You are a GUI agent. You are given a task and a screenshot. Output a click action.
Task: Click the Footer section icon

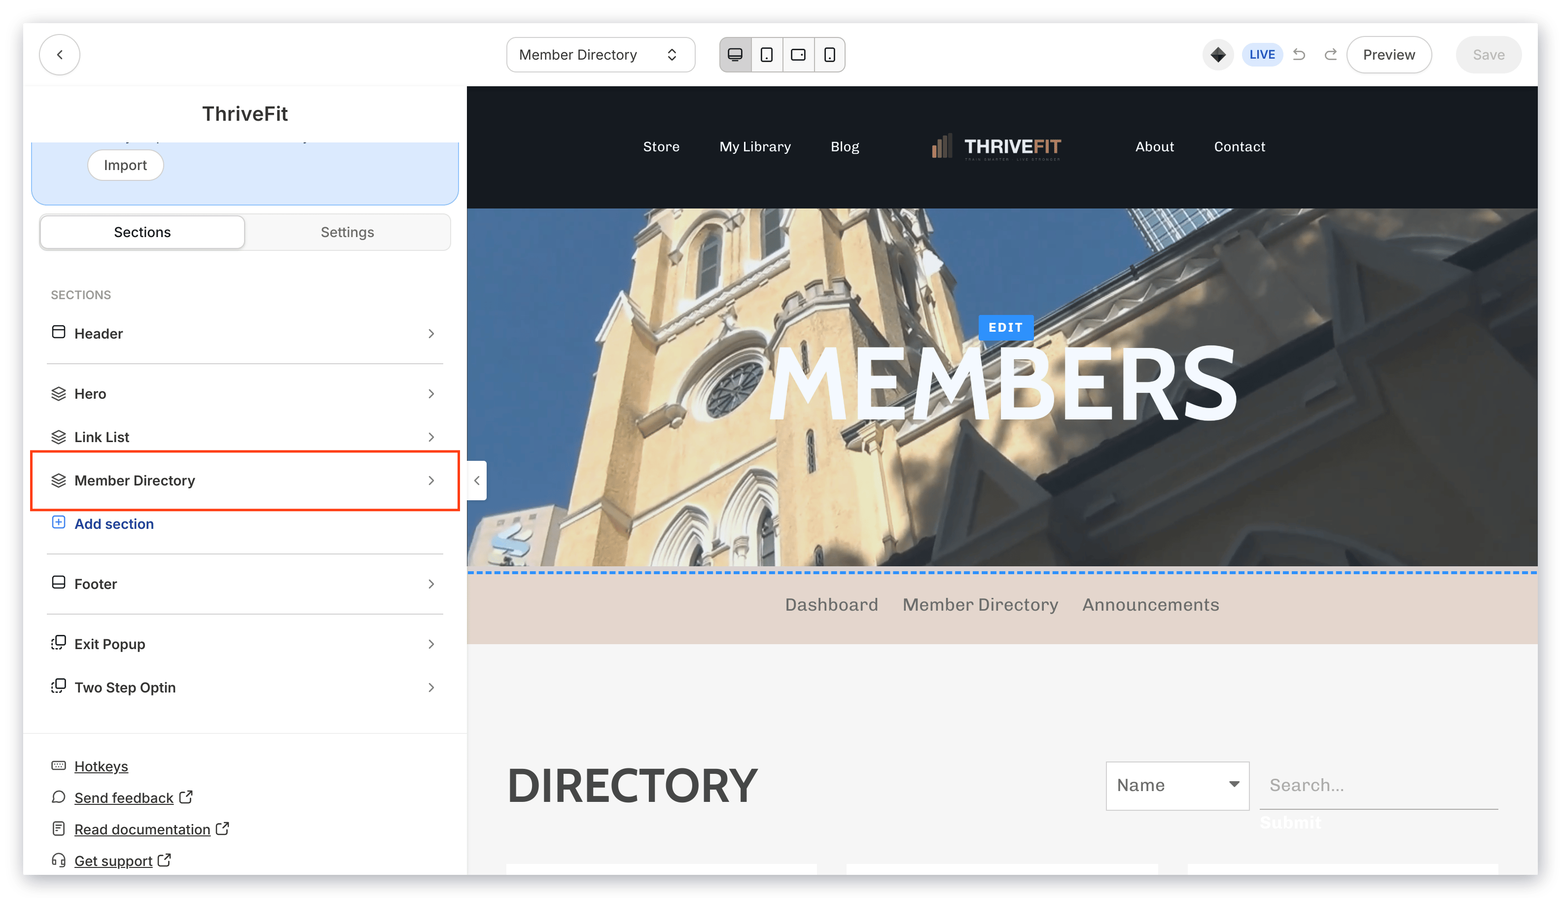tap(59, 582)
